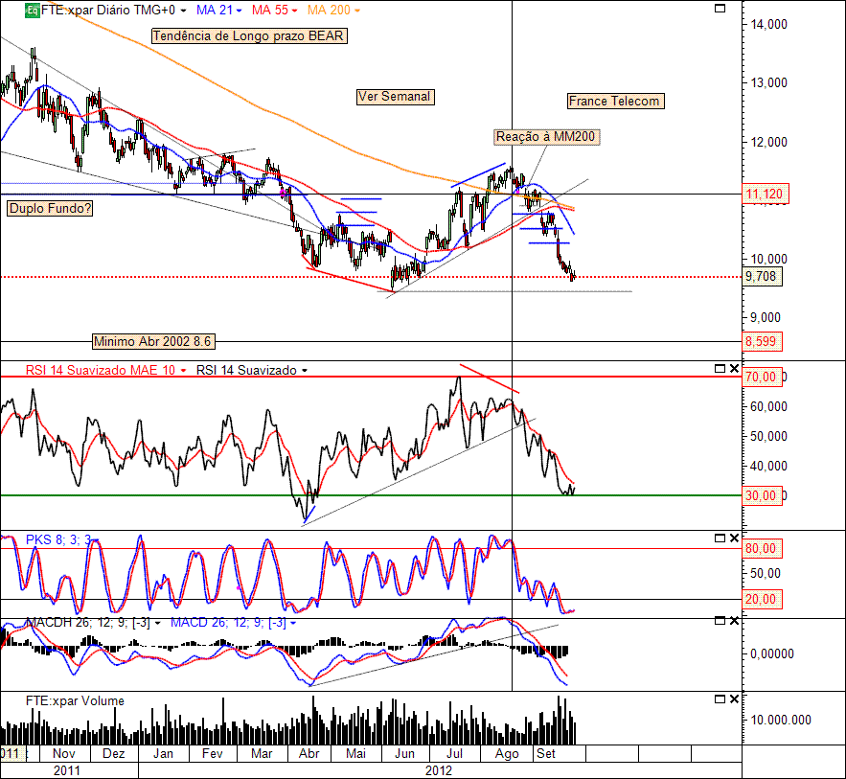
Task: Close the PKS stochastic pane
Action: point(734,538)
